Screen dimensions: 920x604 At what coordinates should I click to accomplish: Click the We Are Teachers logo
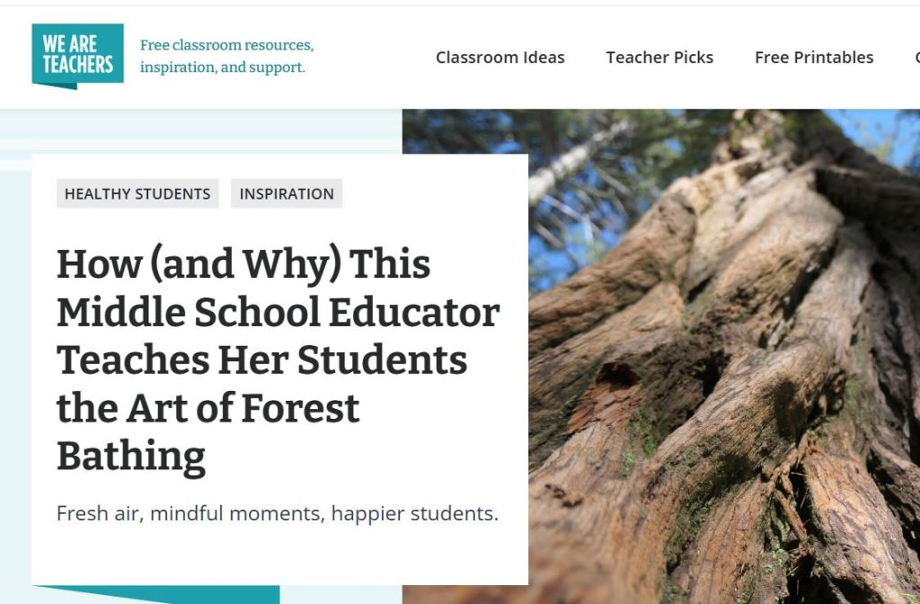[77, 56]
